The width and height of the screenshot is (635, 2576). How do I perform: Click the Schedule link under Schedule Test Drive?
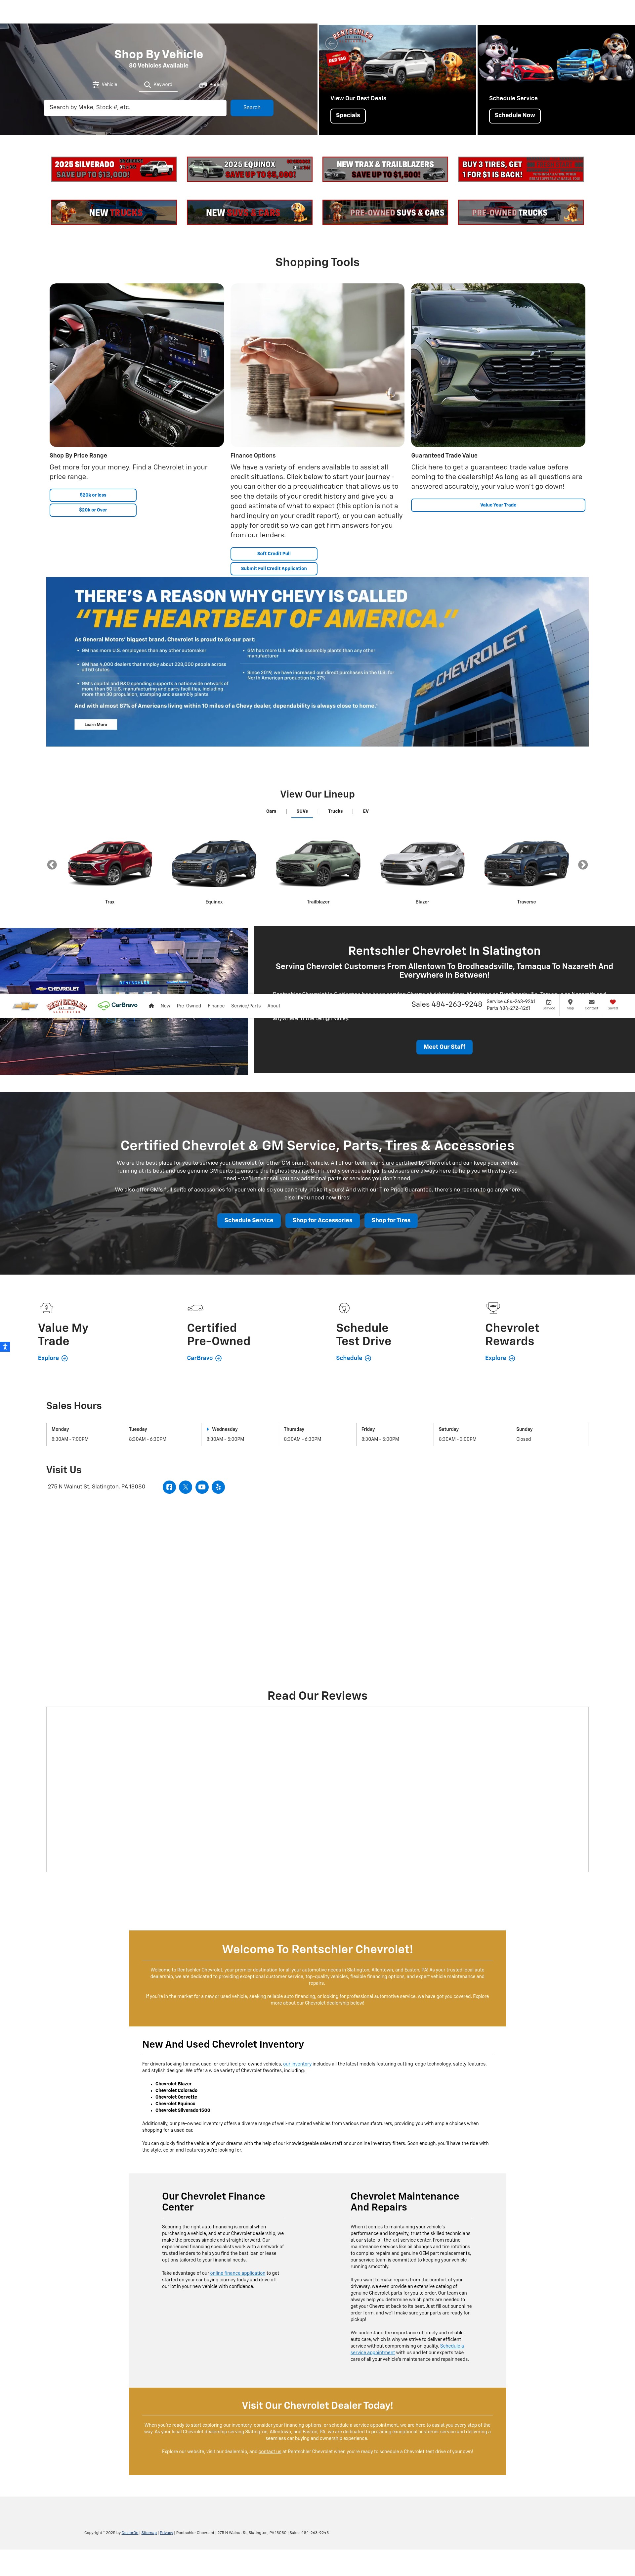(x=354, y=1358)
